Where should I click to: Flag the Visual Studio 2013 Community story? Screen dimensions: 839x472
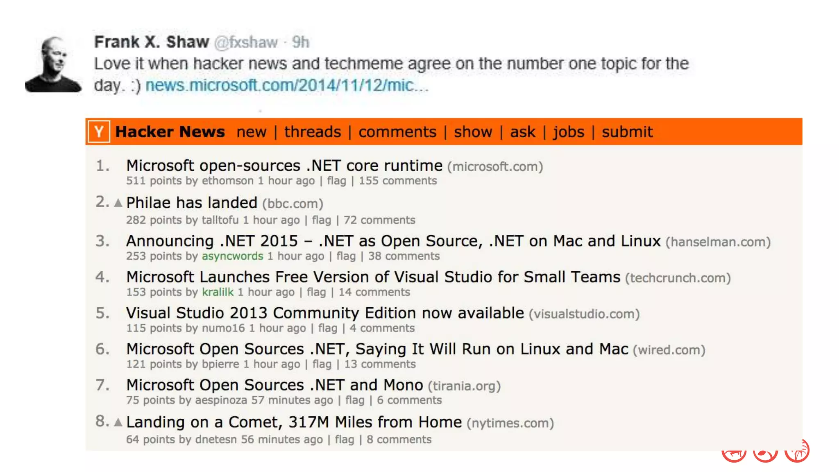click(327, 328)
